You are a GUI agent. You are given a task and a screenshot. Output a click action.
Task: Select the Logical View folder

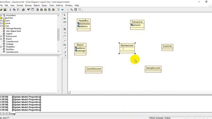point(8,18)
